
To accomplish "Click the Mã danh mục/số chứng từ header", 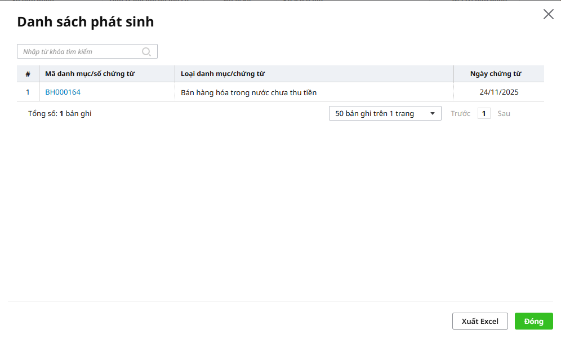I will pos(90,74).
